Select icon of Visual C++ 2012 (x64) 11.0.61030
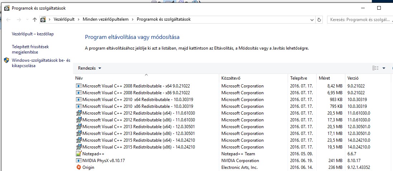The image size is (393, 171). pyautogui.click(x=79, y=113)
